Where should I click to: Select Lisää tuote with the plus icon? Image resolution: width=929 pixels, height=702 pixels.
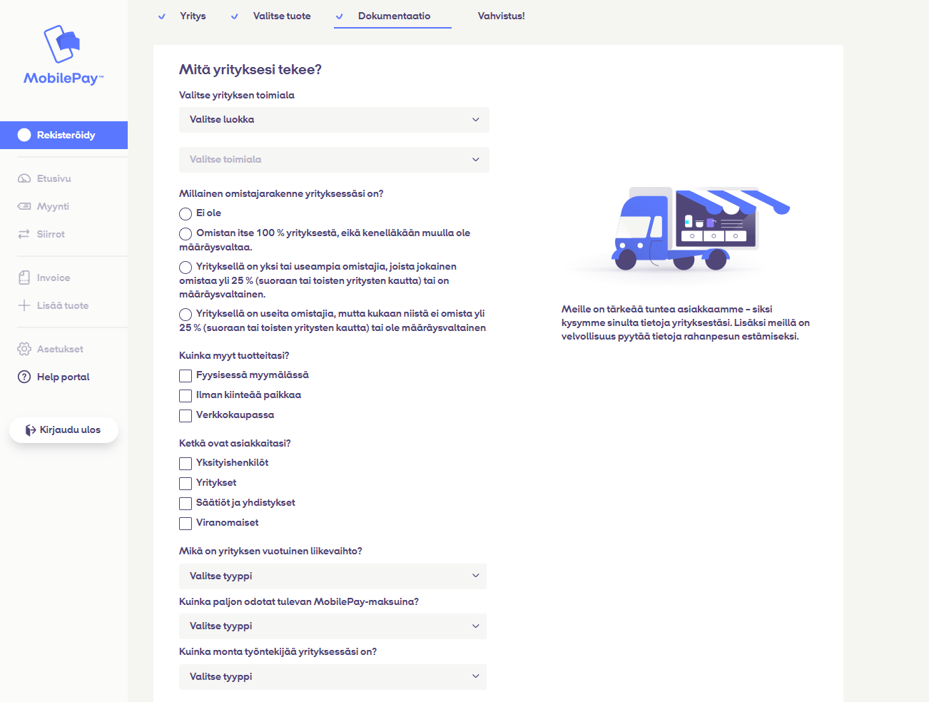coord(24,305)
